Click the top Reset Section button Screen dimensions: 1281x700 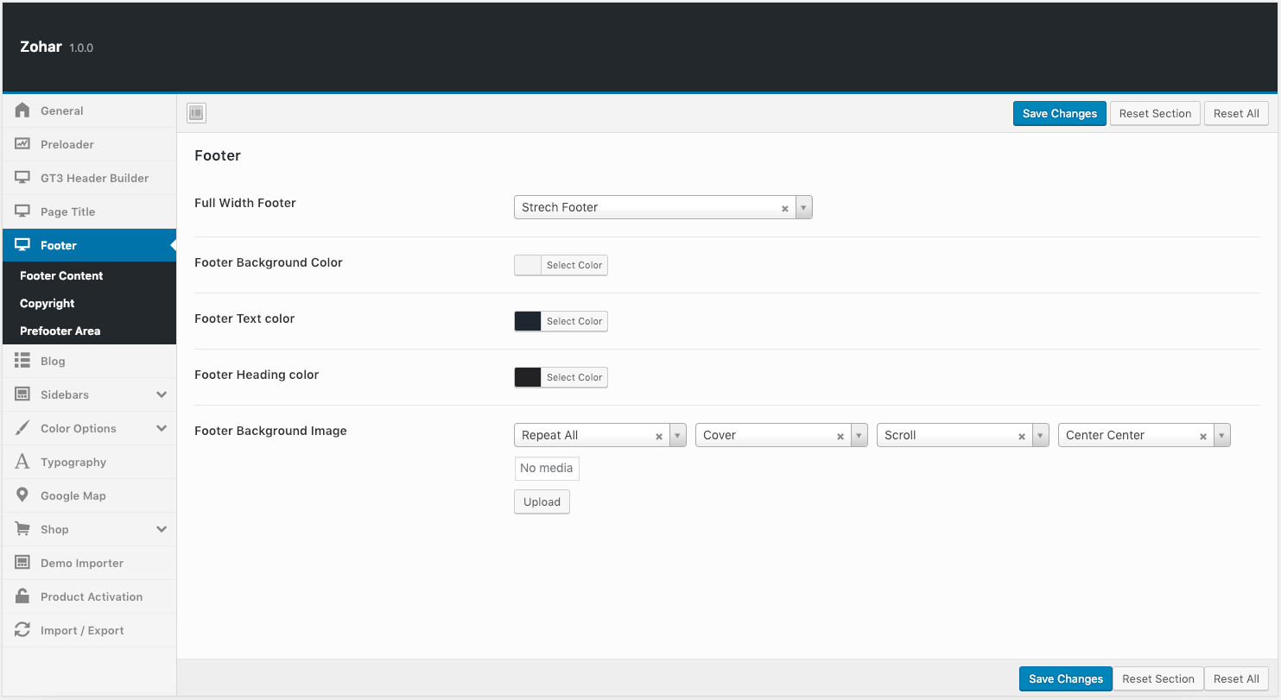coord(1155,113)
